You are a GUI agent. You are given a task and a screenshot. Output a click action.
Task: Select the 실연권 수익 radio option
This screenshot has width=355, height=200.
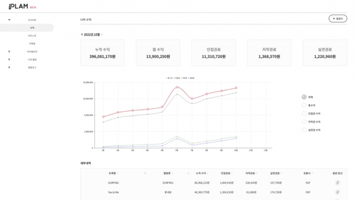[x=304, y=130]
